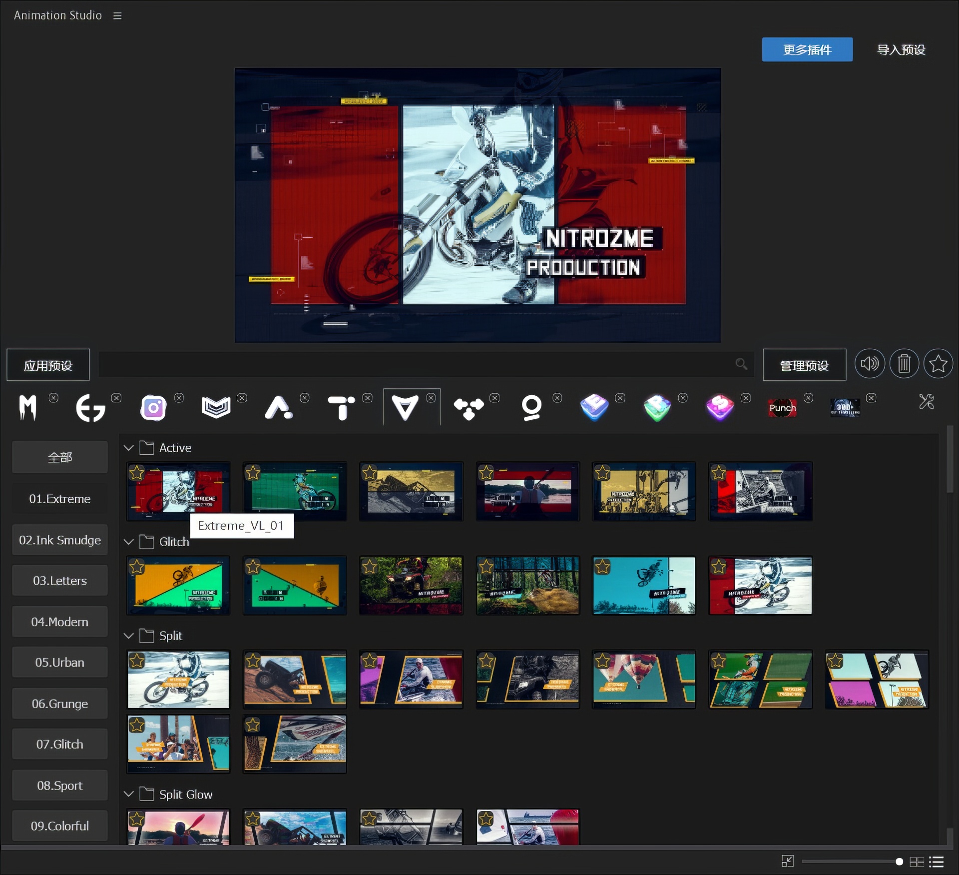Screen dimensions: 959x875
Task: Open the wrench and screwdriver settings tool
Action: click(927, 401)
